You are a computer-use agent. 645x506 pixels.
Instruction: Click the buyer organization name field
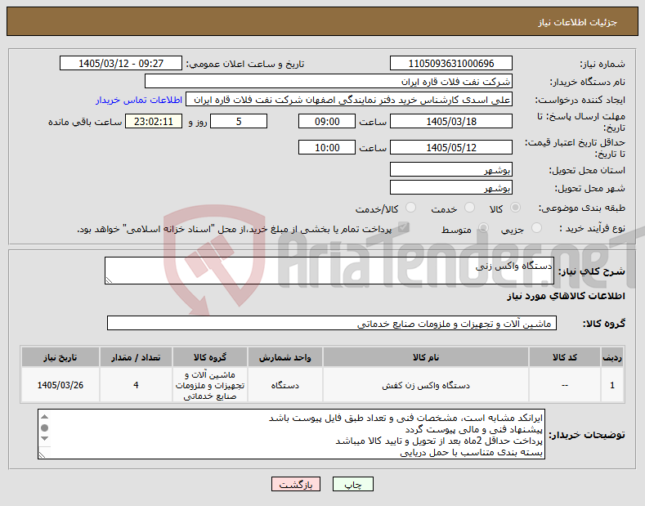tap(329, 82)
